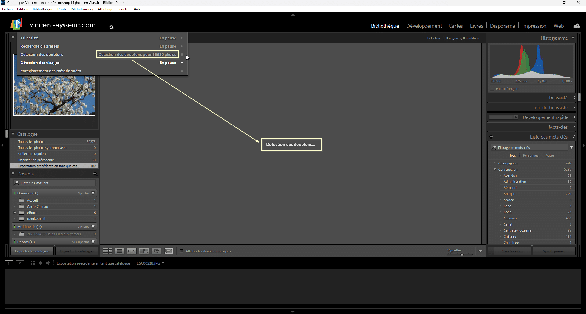Select the duplicates stack view icon
The width and height of the screenshot is (586, 314).
click(169, 251)
